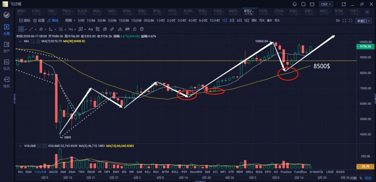Toggle the KDJ indicator on
This screenshot has width=376, height=182.
(x=147, y=172)
